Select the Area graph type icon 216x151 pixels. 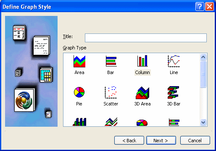click(79, 61)
